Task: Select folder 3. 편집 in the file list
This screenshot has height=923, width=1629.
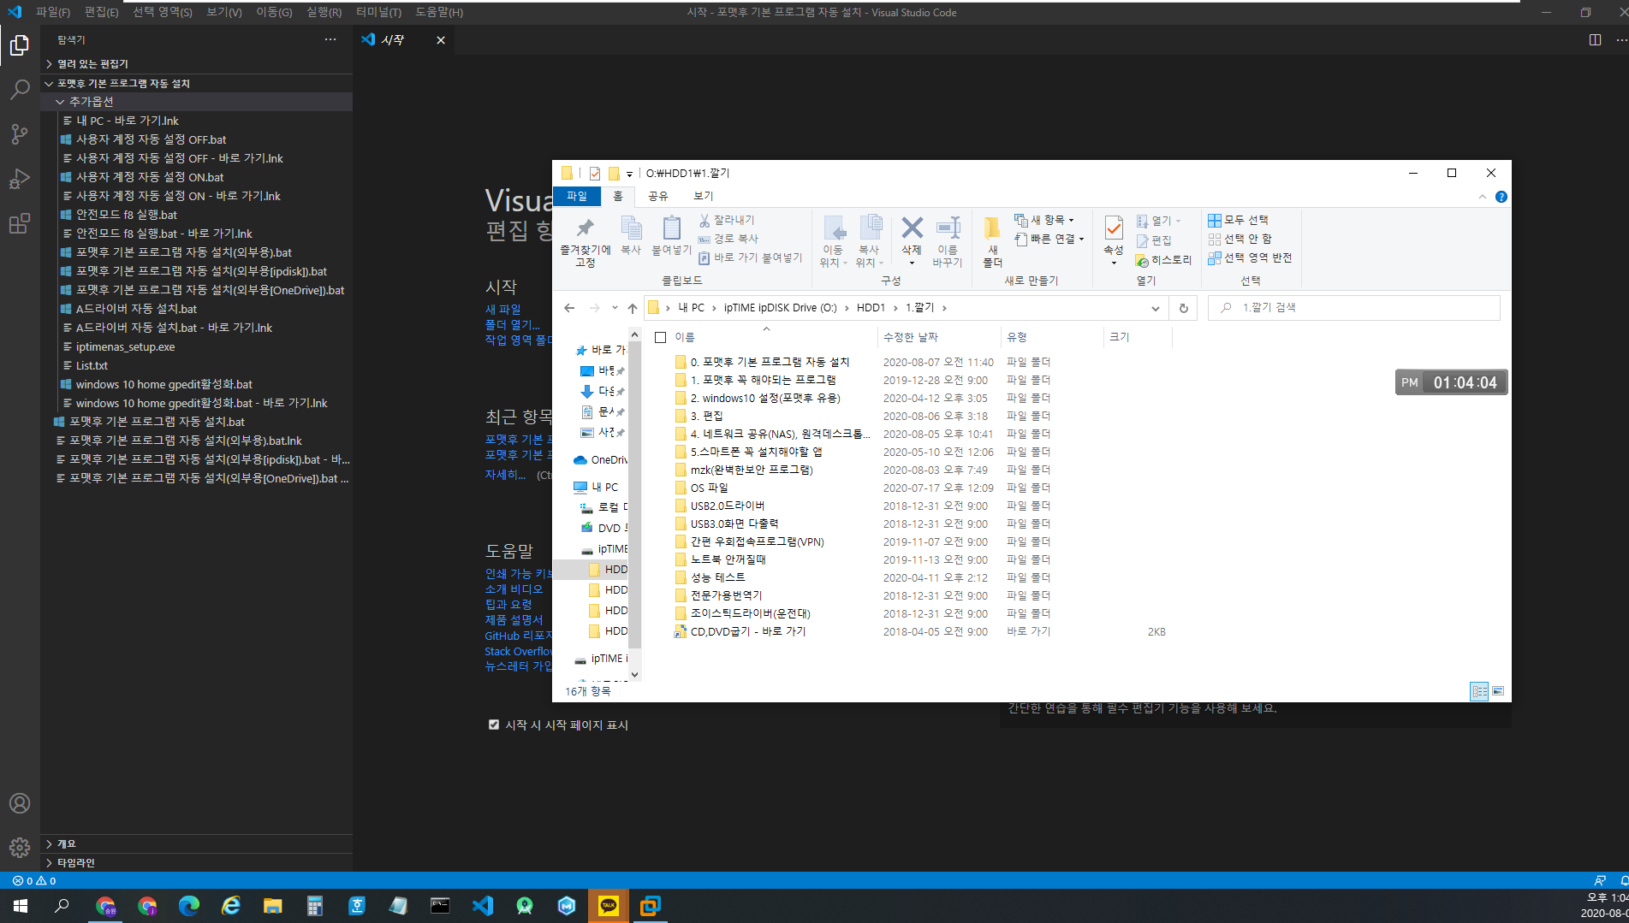Action: click(x=706, y=416)
